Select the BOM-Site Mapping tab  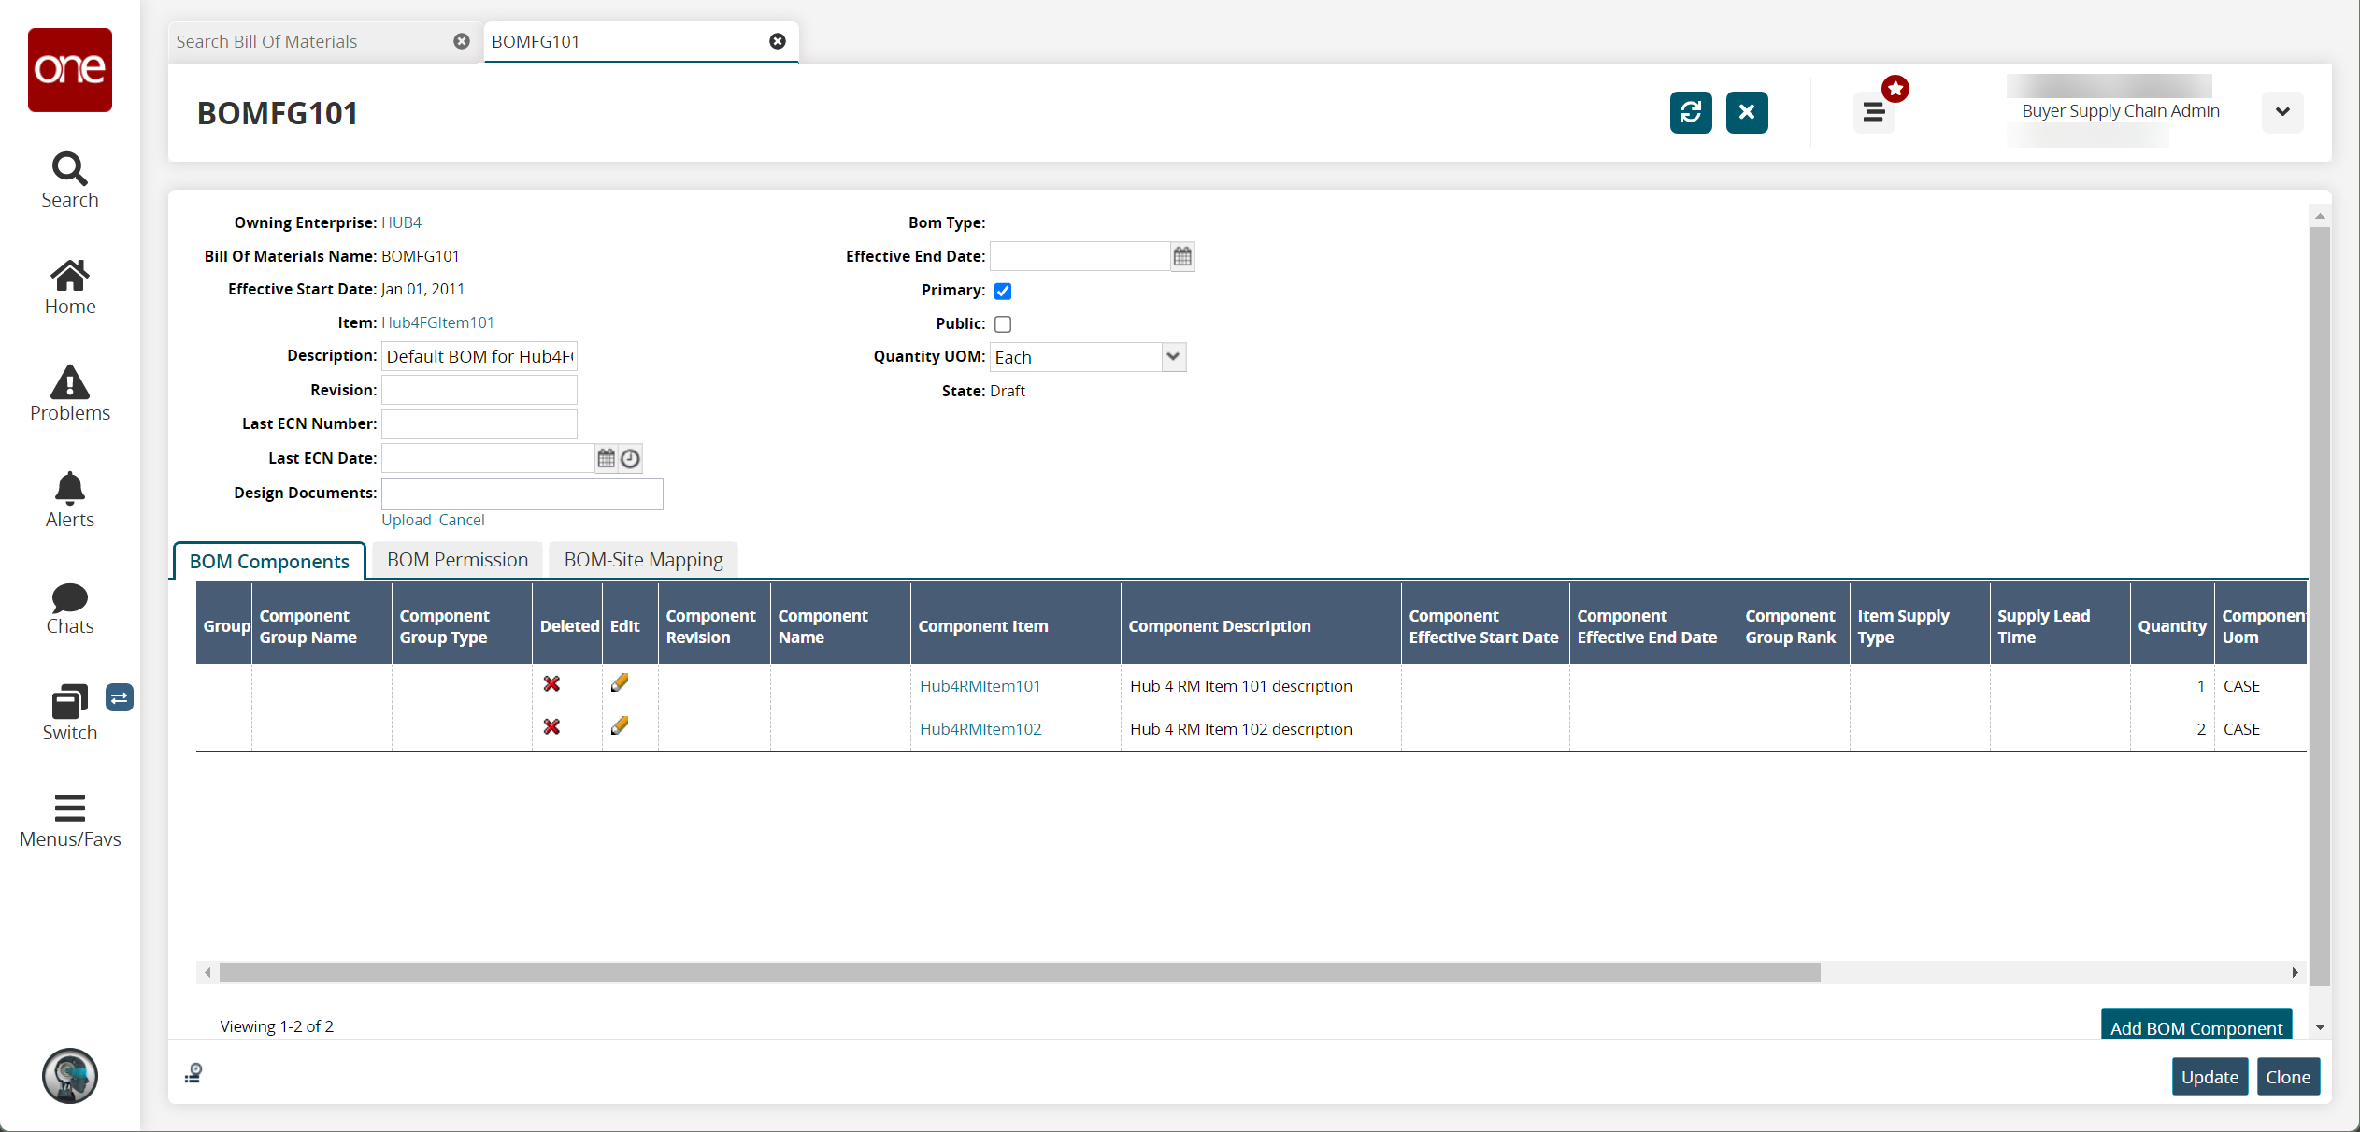[643, 558]
